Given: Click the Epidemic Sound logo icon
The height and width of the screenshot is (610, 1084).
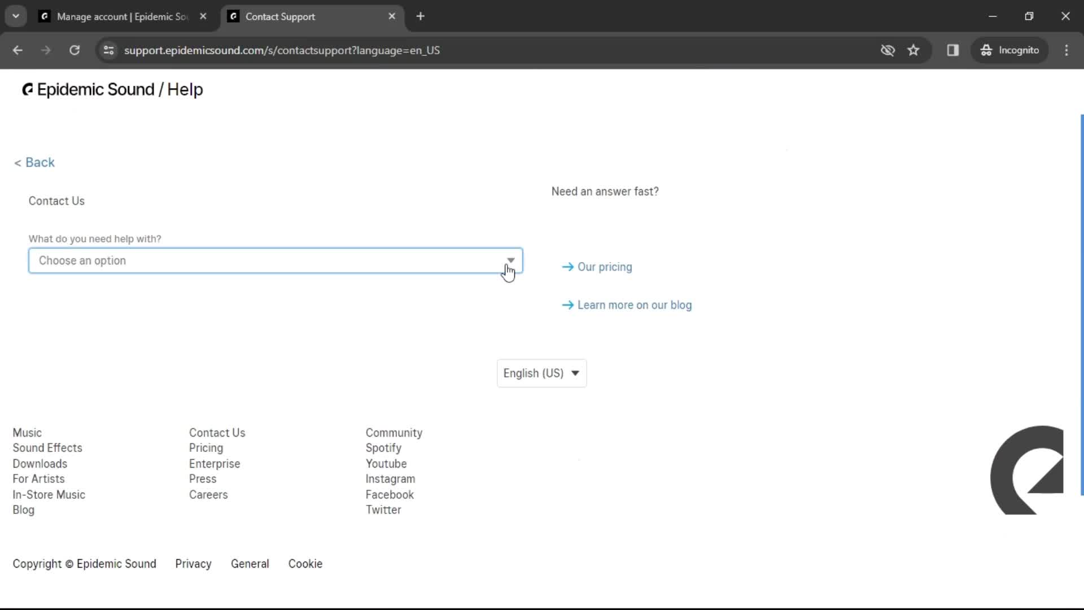Looking at the screenshot, I should [27, 89].
